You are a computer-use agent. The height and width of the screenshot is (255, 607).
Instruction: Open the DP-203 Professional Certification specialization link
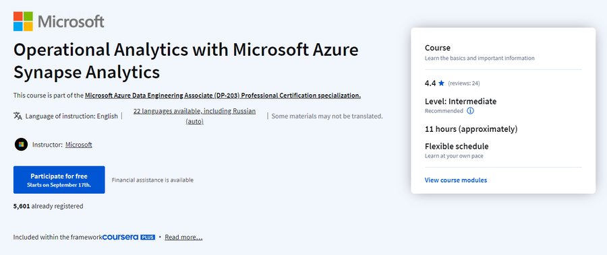(223, 96)
